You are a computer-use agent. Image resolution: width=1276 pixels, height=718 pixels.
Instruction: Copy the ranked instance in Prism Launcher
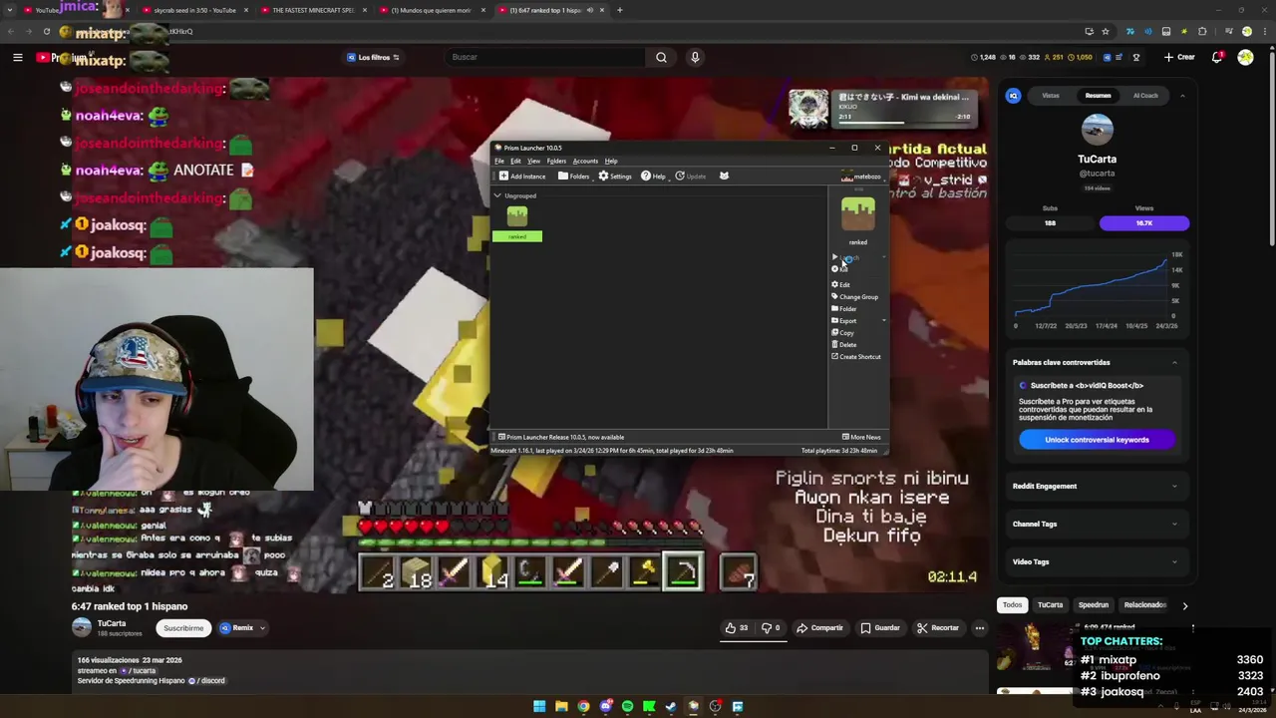point(843,333)
